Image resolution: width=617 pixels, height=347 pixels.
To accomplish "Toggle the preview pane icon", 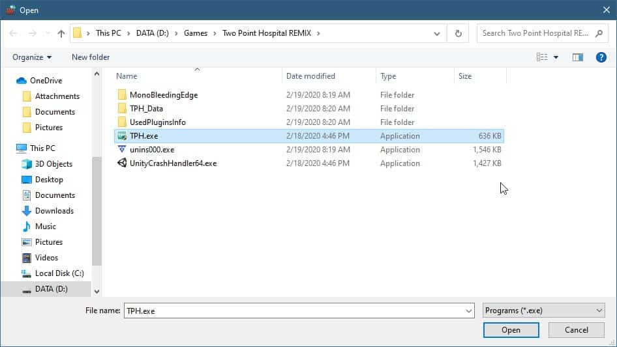I will (x=578, y=57).
